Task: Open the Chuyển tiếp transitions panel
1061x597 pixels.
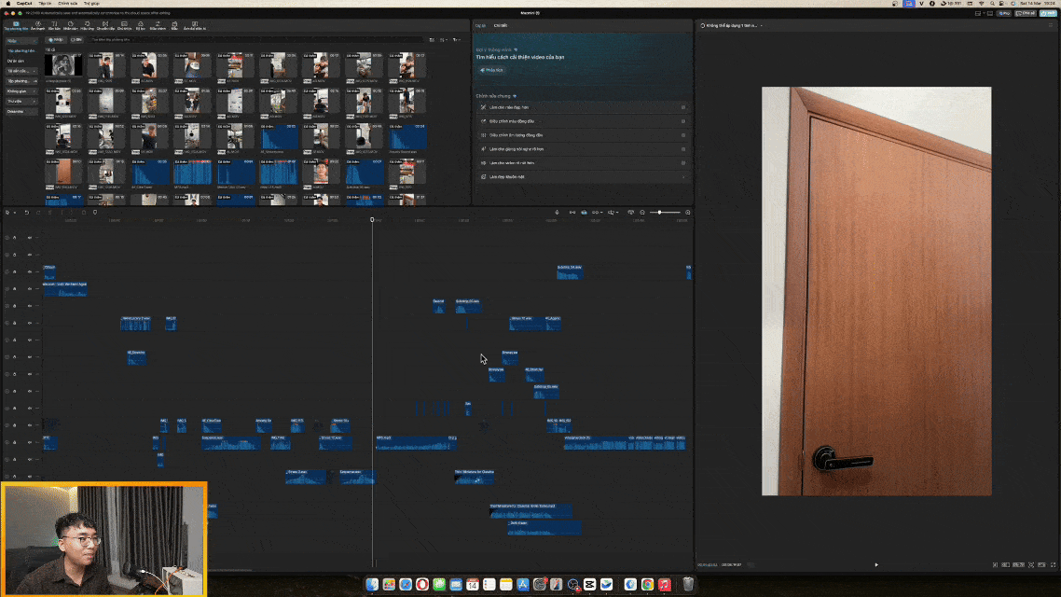Action: (105, 27)
